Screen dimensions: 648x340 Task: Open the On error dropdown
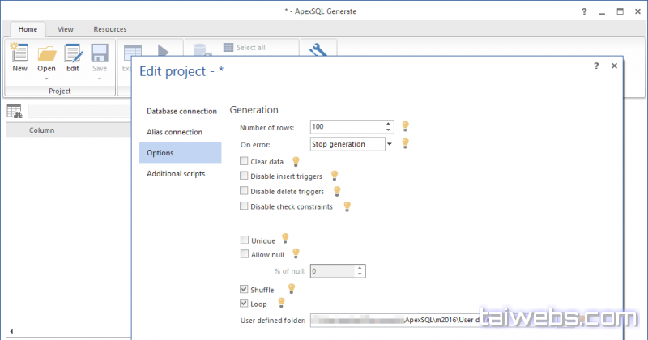coord(389,144)
